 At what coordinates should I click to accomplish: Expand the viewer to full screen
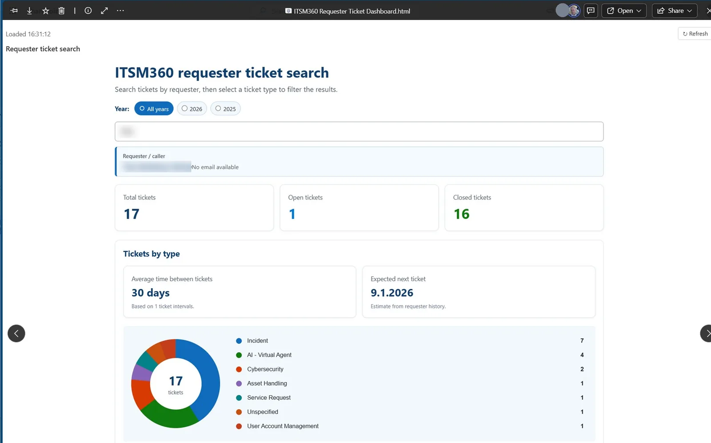pos(104,11)
